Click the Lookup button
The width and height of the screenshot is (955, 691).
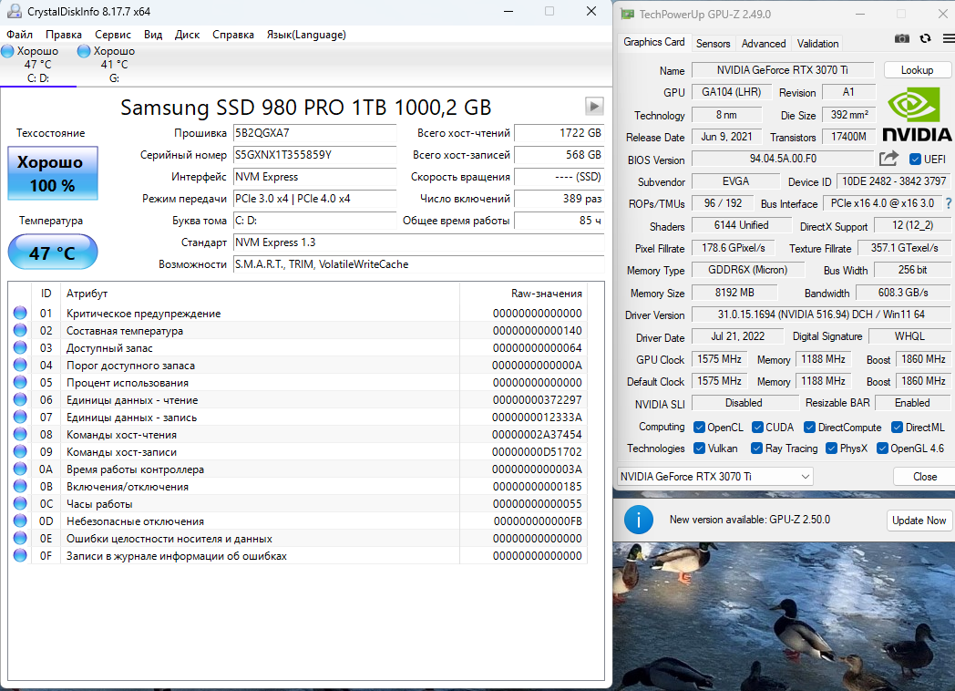(918, 70)
